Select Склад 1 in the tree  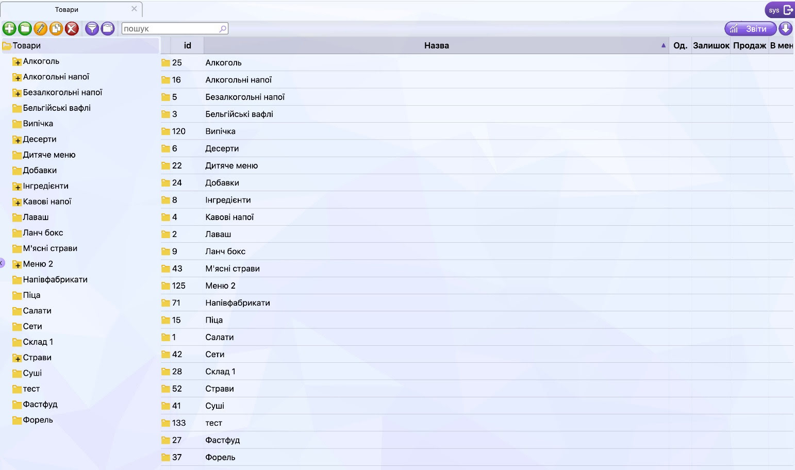38,342
